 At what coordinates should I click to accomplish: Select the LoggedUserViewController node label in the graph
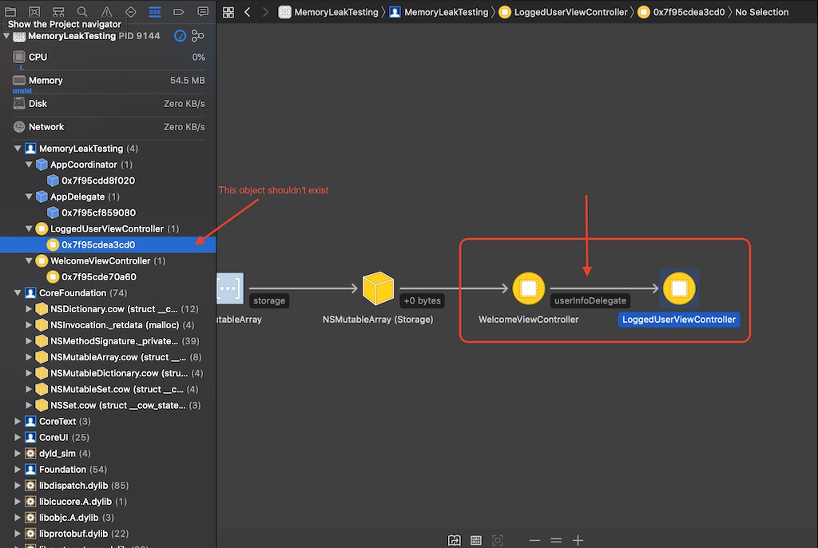pos(678,320)
